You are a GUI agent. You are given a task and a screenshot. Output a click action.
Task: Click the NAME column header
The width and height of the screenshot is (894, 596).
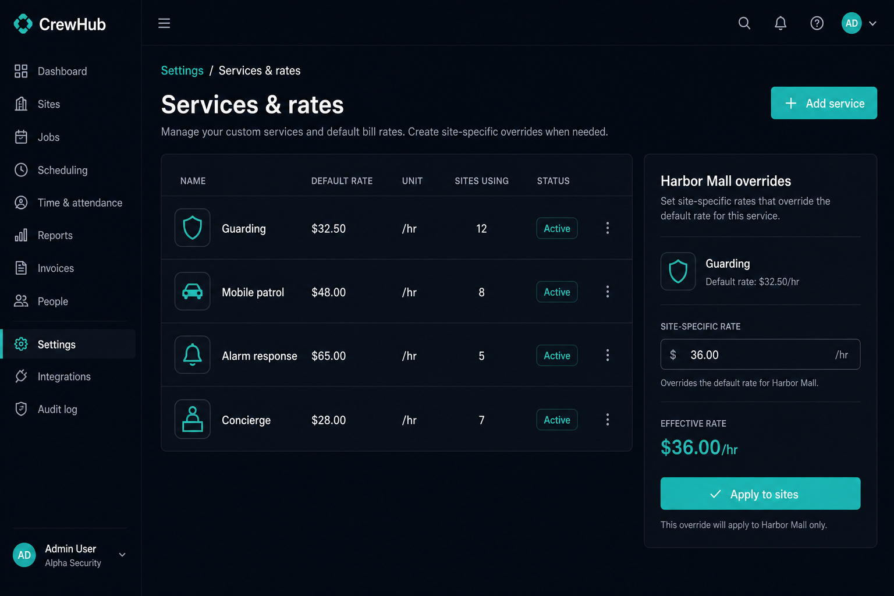pos(193,181)
